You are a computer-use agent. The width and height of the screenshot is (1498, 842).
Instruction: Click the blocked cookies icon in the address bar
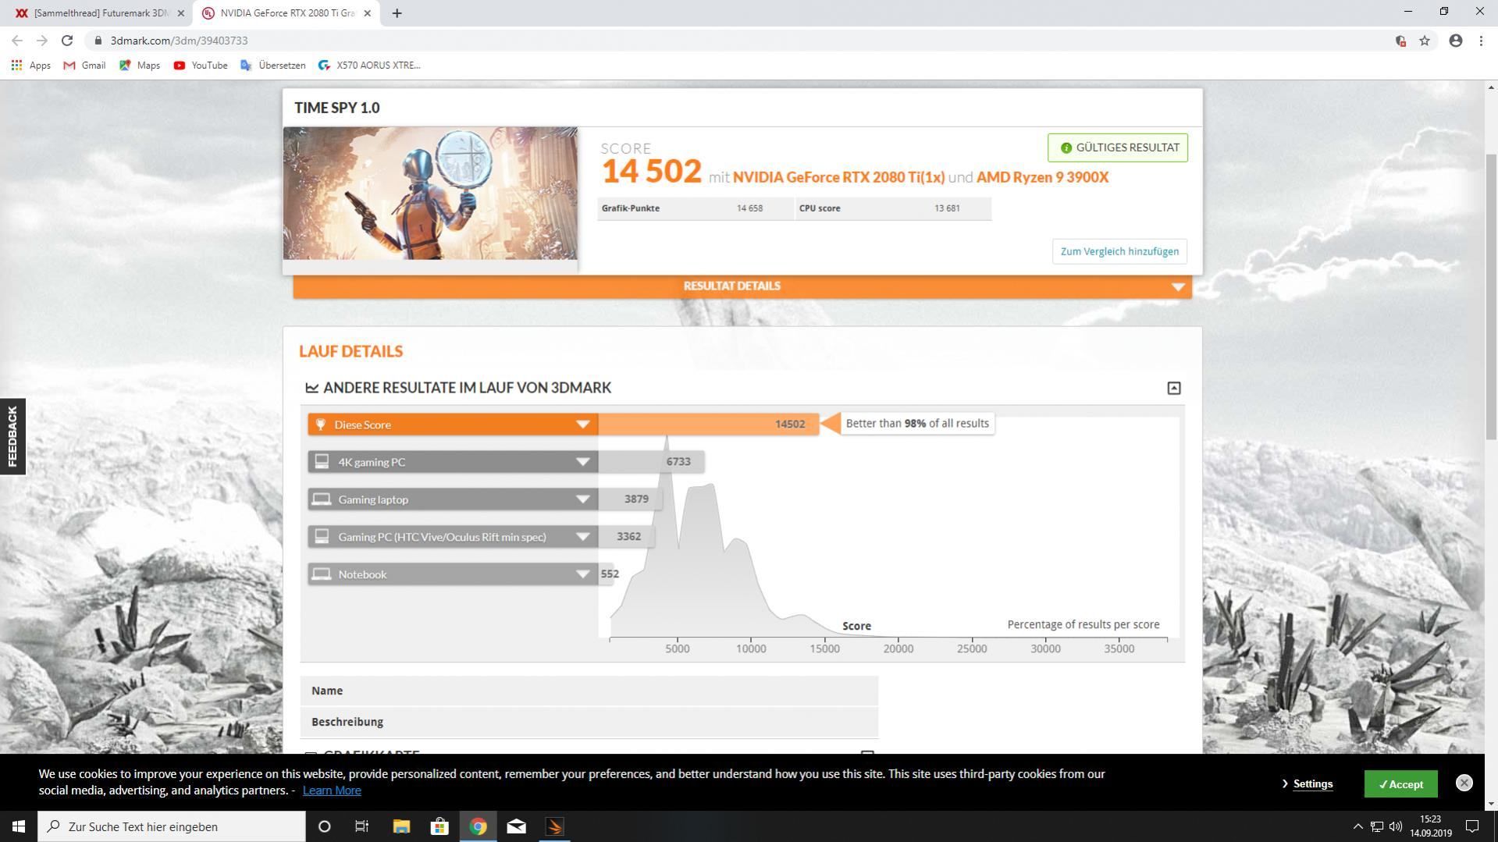[x=1400, y=41]
